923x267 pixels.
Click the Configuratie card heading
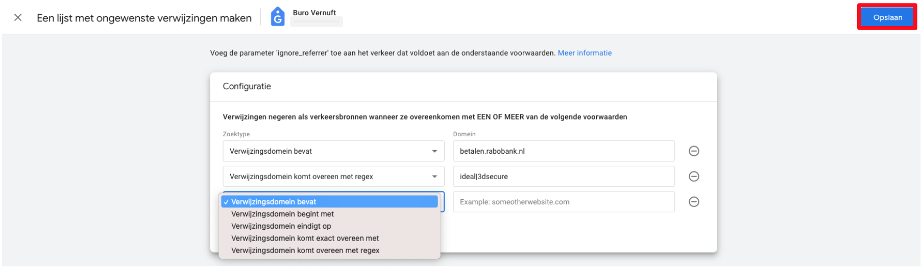pos(247,86)
